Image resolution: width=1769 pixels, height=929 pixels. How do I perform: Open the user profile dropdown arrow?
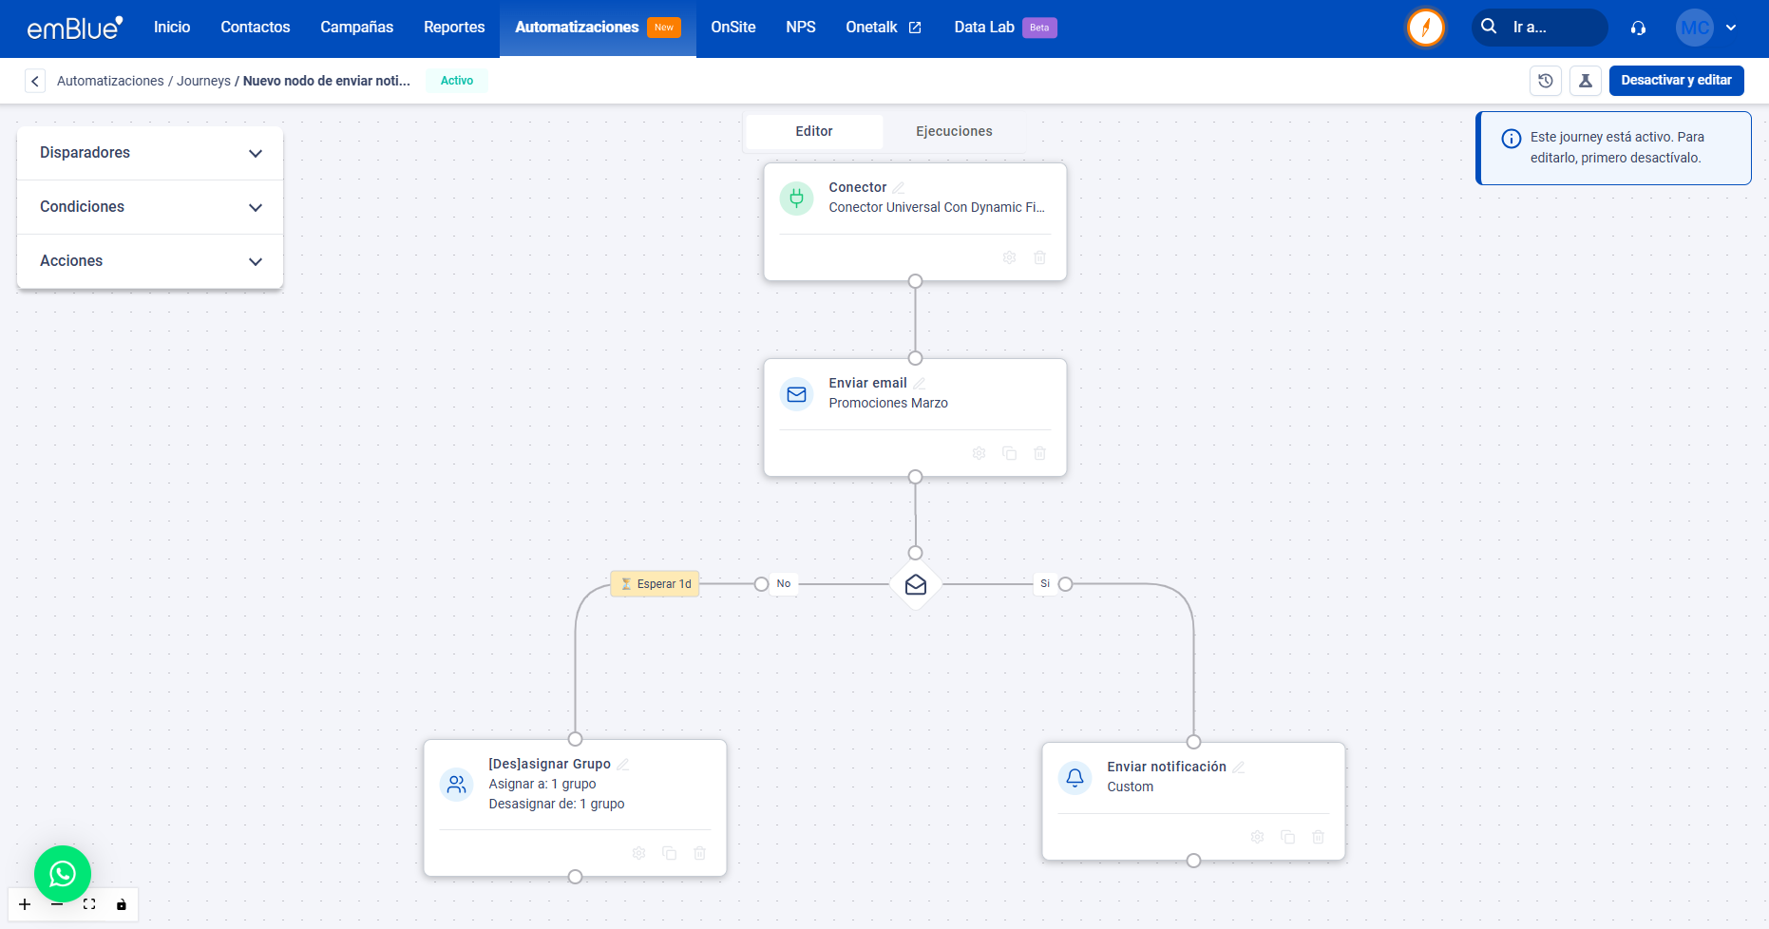tap(1731, 28)
